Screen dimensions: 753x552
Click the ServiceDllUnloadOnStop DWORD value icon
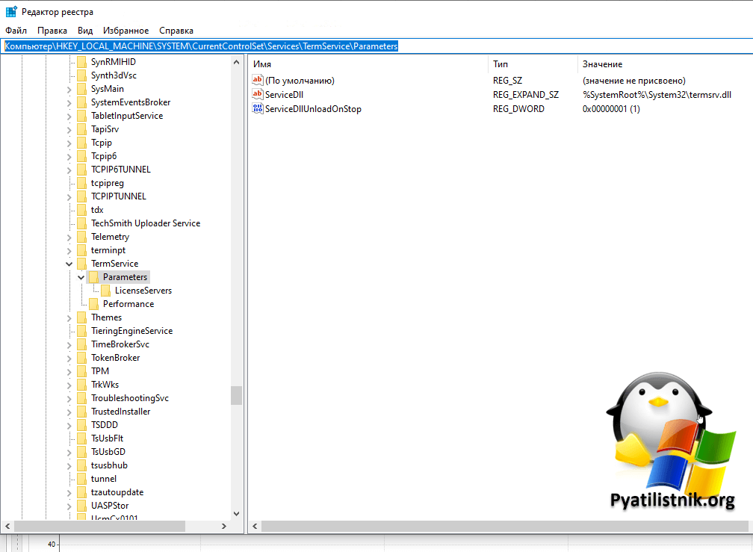(x=258, y=109)
